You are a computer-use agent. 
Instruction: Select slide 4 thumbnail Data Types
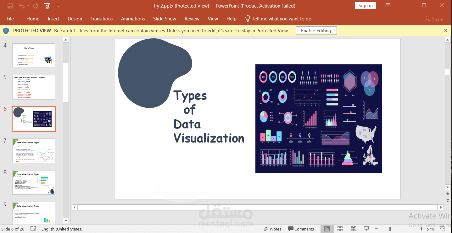point(34,56)
